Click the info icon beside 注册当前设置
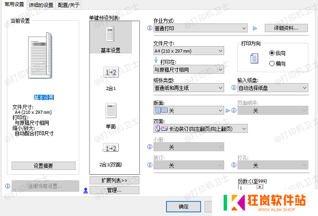Image resolution: width=318 pixels, height=216 pixels. (x=7, y=186)
